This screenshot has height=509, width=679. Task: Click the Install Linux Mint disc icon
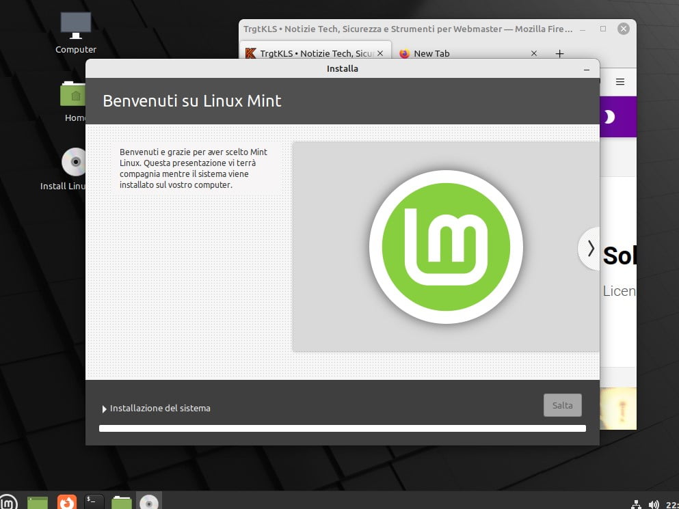pyautogui.click(x=74, y=163)
